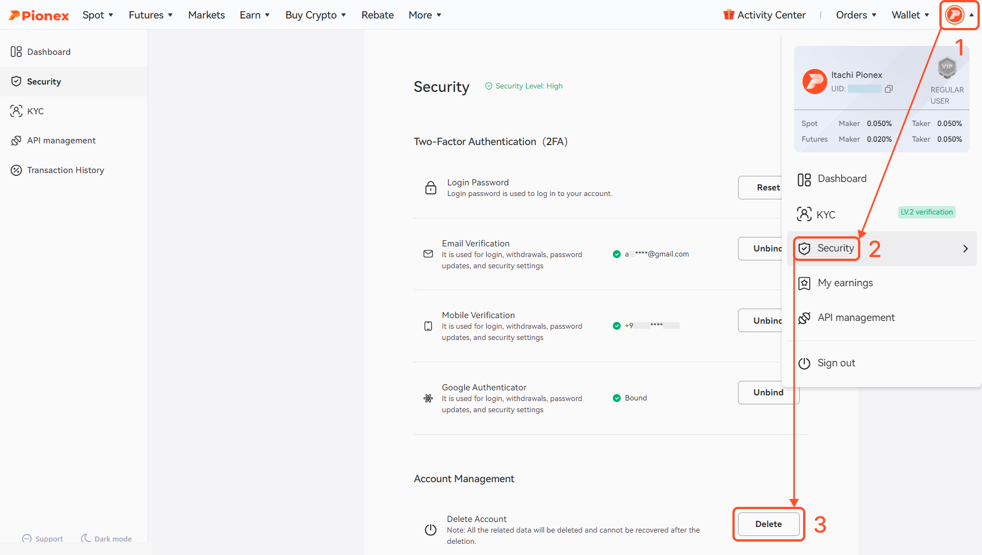Go to the Markets page
982x555 pixels.
click(x=206, y=15)
